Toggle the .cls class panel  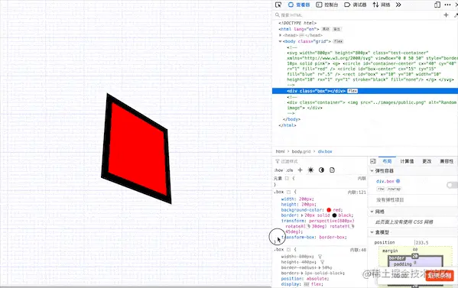[290, 170]
